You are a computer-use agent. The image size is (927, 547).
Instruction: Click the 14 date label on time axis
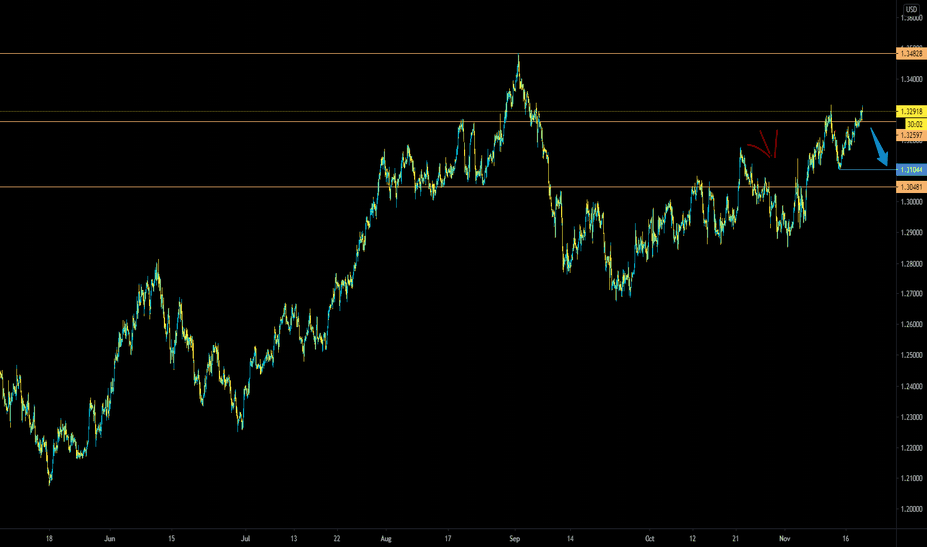pos(570,539)
